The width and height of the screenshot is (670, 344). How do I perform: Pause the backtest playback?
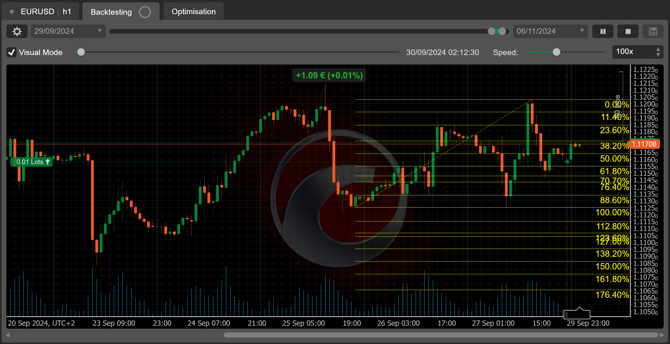603,31
